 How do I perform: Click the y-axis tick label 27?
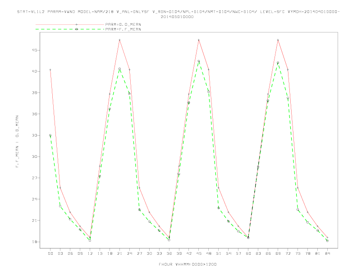tap(35, 178)
